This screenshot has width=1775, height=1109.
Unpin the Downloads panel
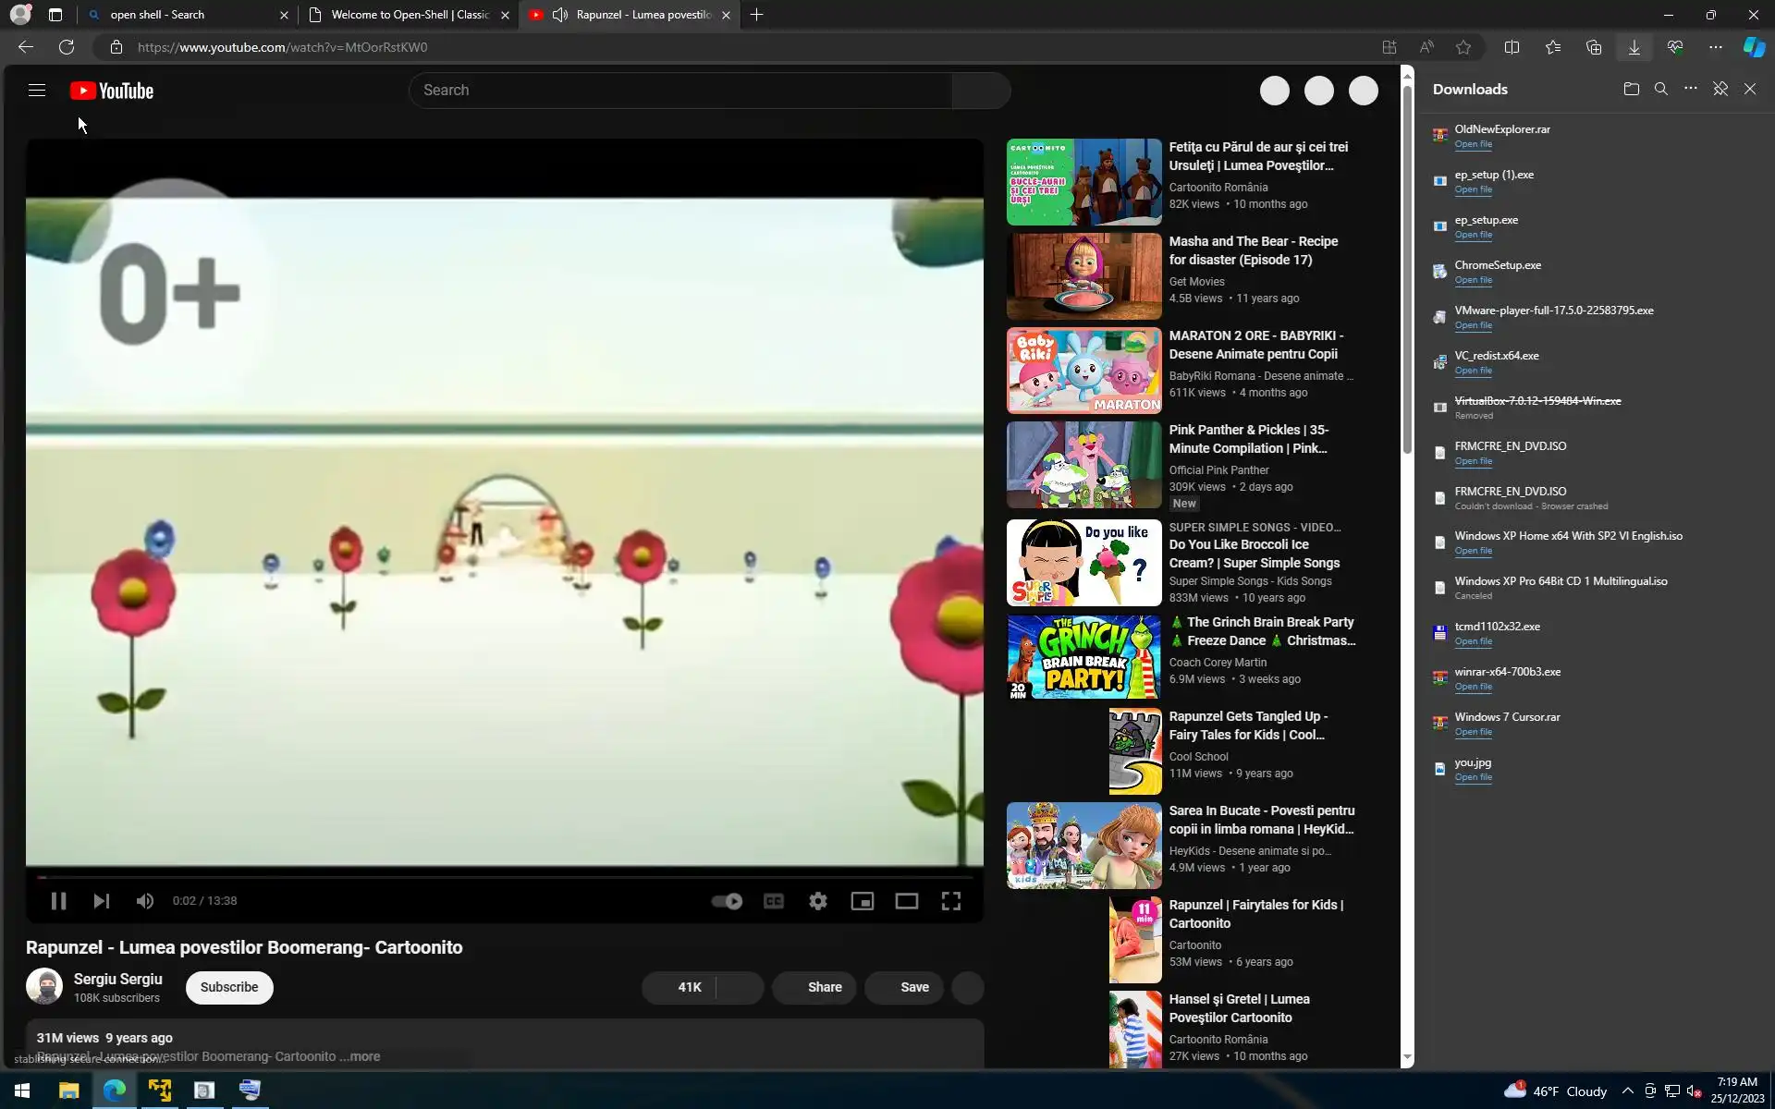[1720, 90]
